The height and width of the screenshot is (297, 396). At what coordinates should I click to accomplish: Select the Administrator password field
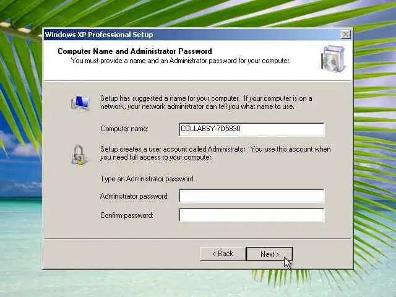(x=252, y=196)
